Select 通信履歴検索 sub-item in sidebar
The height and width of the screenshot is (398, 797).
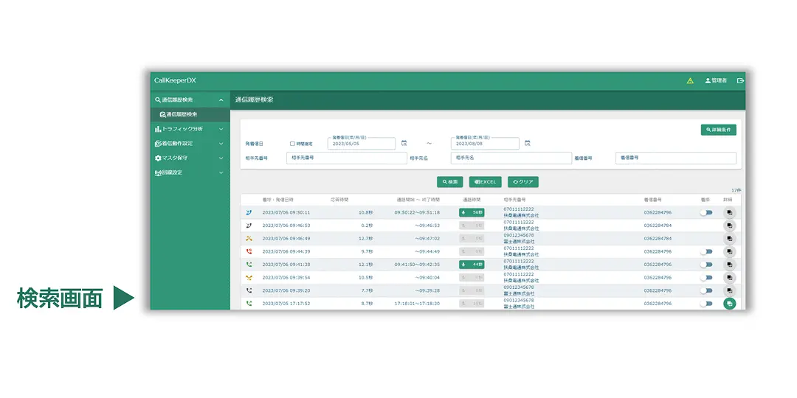tap(182, 115)
